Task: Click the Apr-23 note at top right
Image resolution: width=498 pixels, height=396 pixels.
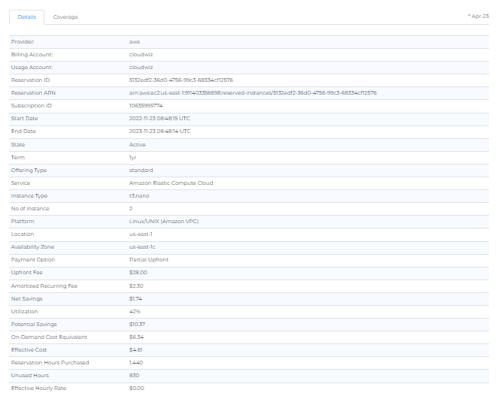Action: coord(478,16)
